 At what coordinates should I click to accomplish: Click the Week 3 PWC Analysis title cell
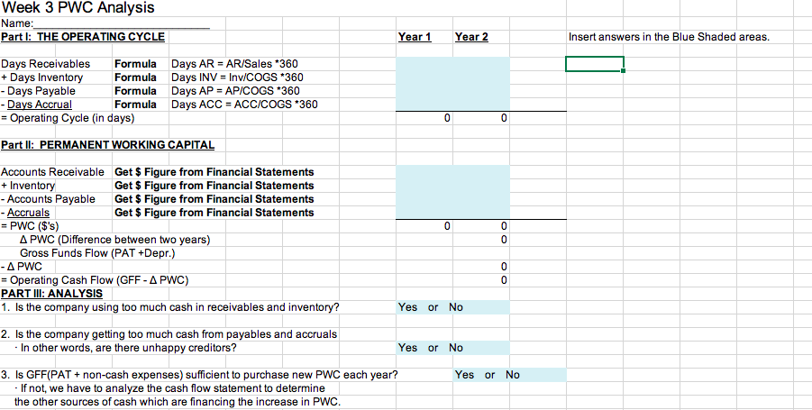(78, 8)
